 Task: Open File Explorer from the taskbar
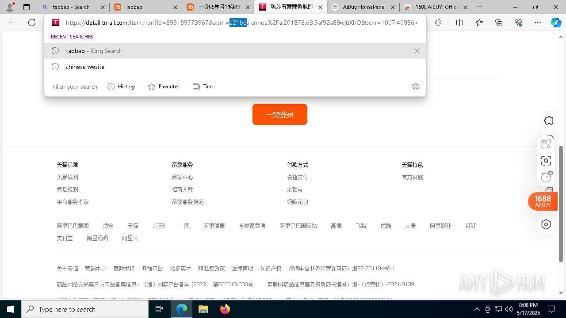(x=203, y=309)
